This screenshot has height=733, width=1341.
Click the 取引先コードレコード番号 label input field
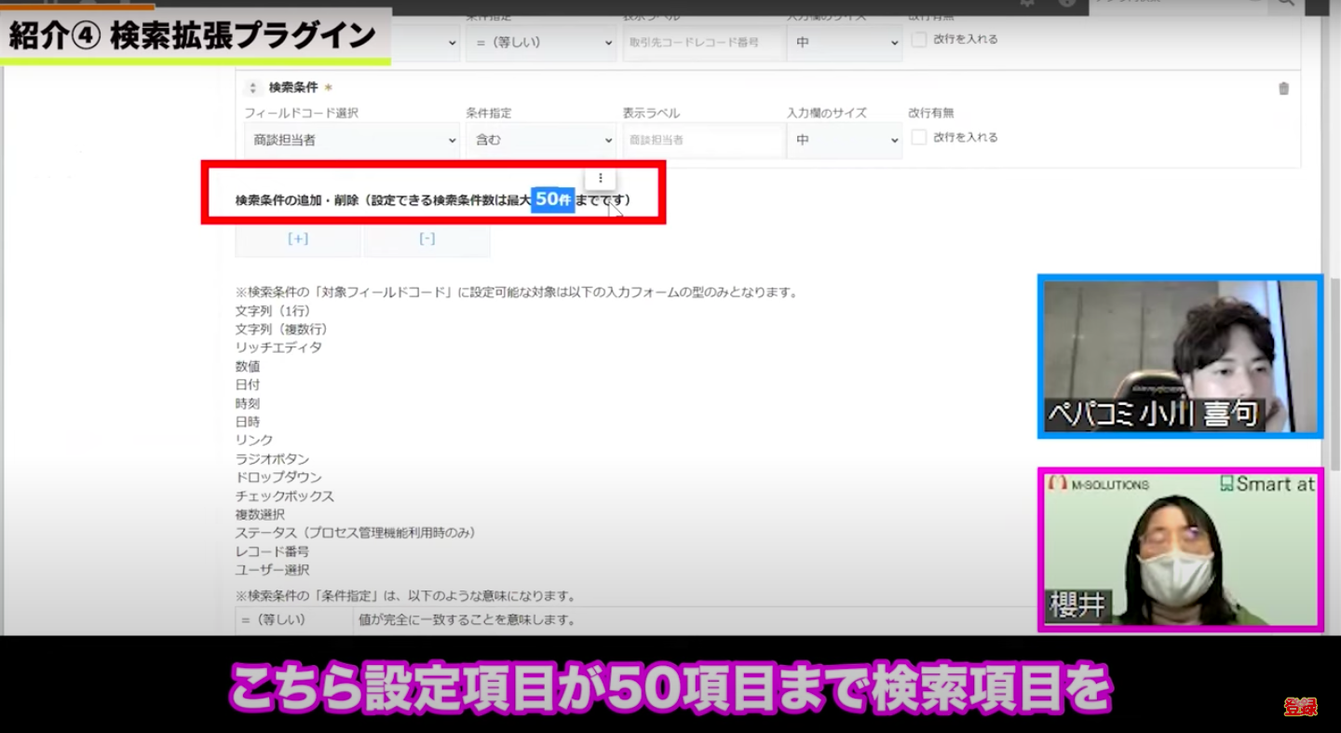pyautogui.click(x=702, y=43)
